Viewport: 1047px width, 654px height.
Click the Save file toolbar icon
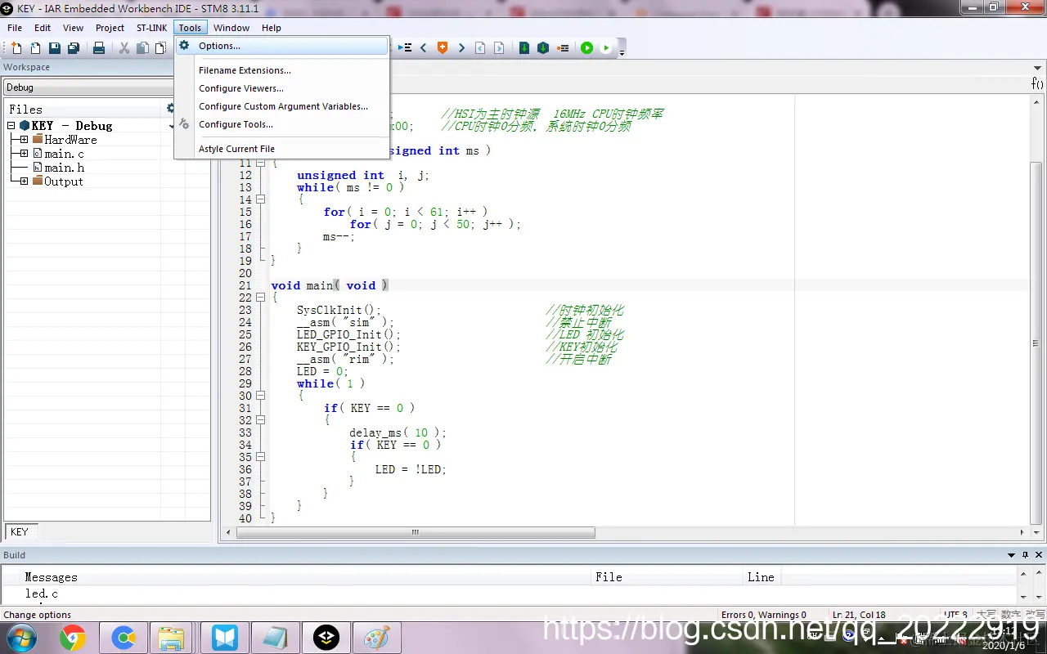click(55, 48)
